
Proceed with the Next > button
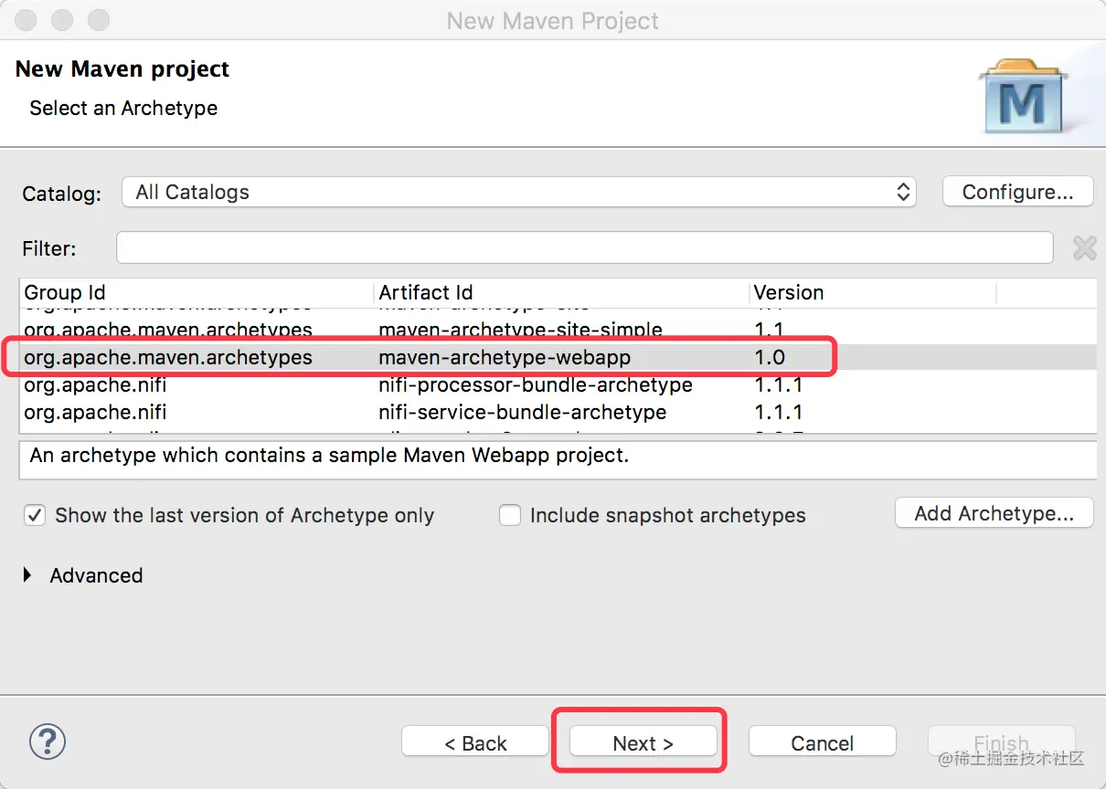click(643, 742)
